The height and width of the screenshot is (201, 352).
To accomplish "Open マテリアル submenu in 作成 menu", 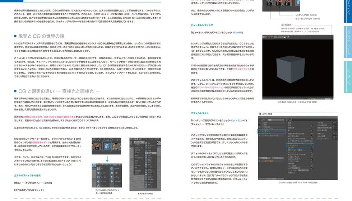I will click(139, 165).
